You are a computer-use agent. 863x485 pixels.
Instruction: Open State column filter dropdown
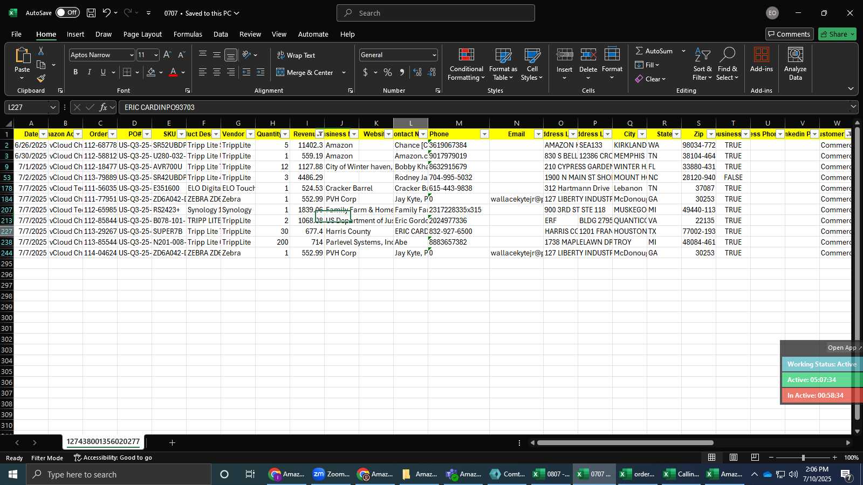tap(676, 134)
